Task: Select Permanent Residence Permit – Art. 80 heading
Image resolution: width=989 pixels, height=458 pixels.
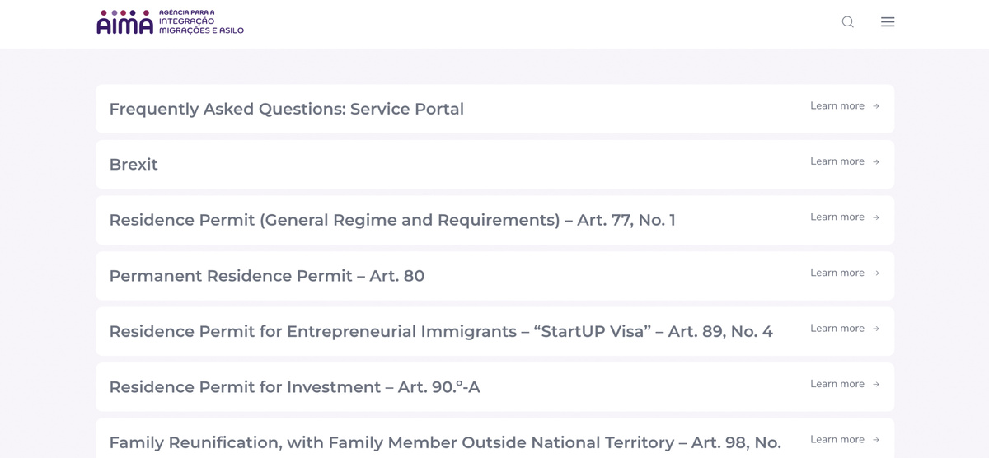Action: coord(266,276)
